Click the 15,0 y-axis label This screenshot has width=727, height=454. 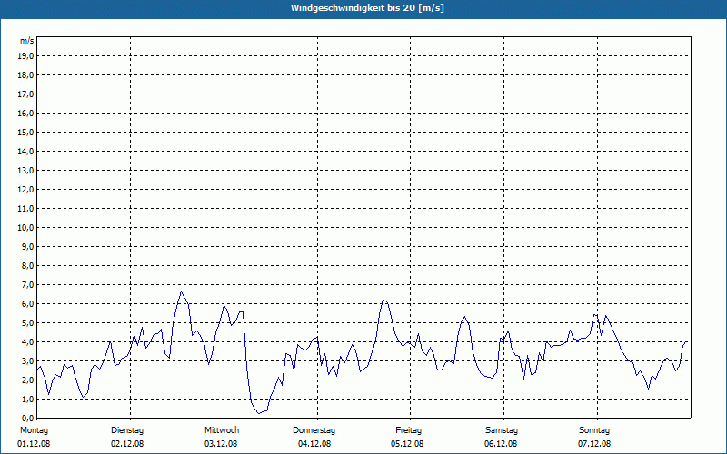click(x=25, y=132)
